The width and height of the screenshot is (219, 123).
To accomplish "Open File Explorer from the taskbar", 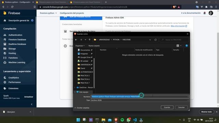I will click(103, 120).
